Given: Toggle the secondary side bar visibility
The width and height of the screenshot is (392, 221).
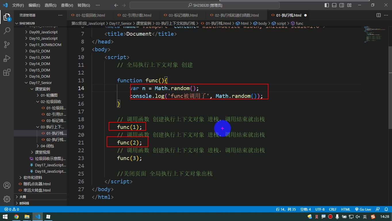Looking at the screenshot, I should pos(342,5).
